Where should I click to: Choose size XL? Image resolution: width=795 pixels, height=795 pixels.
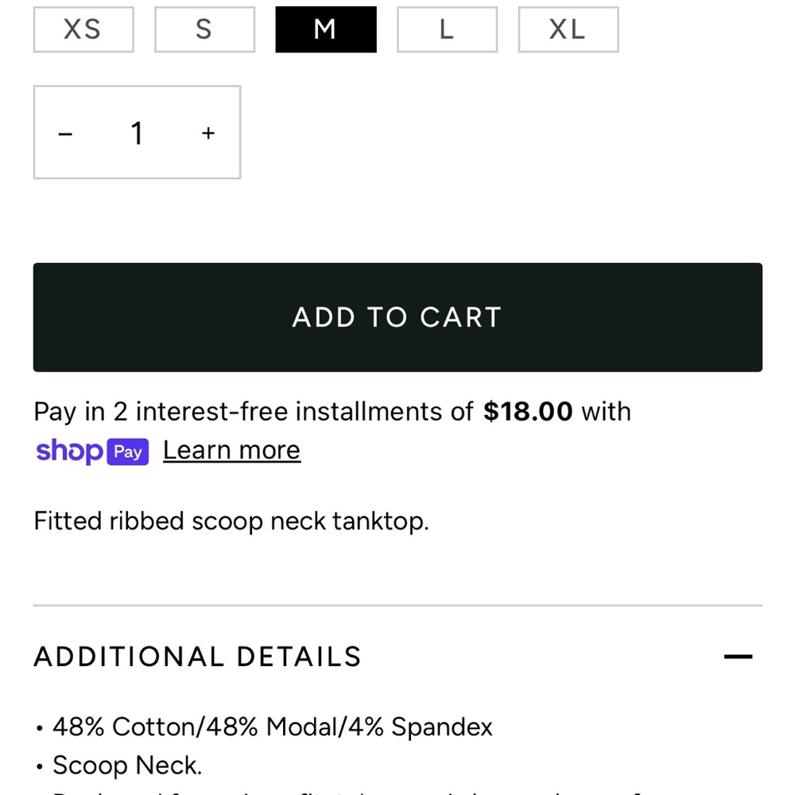tap(568, 29)
